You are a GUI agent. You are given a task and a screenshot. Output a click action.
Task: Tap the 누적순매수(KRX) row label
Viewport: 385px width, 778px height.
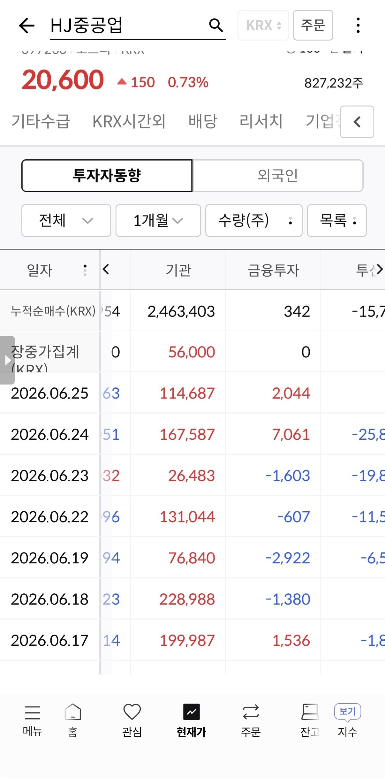point(53,311)
